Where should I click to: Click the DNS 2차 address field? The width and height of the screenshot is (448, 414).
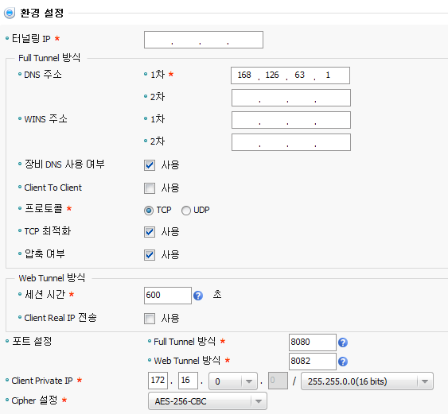click(x=291, y=98)
